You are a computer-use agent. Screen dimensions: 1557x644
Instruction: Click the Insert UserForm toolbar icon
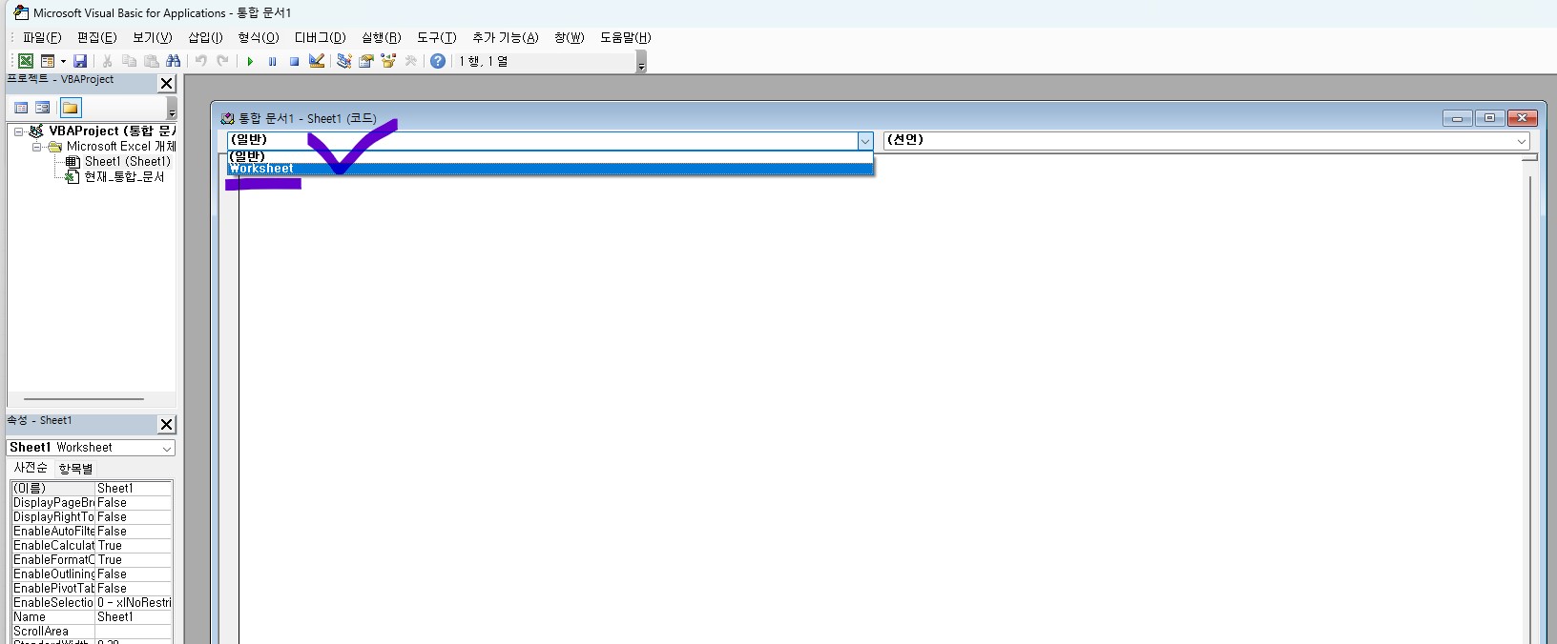click(x=47, y=61)
